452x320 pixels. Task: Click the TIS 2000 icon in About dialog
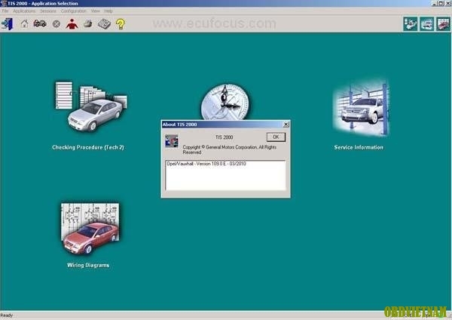(x=172, y=141)
